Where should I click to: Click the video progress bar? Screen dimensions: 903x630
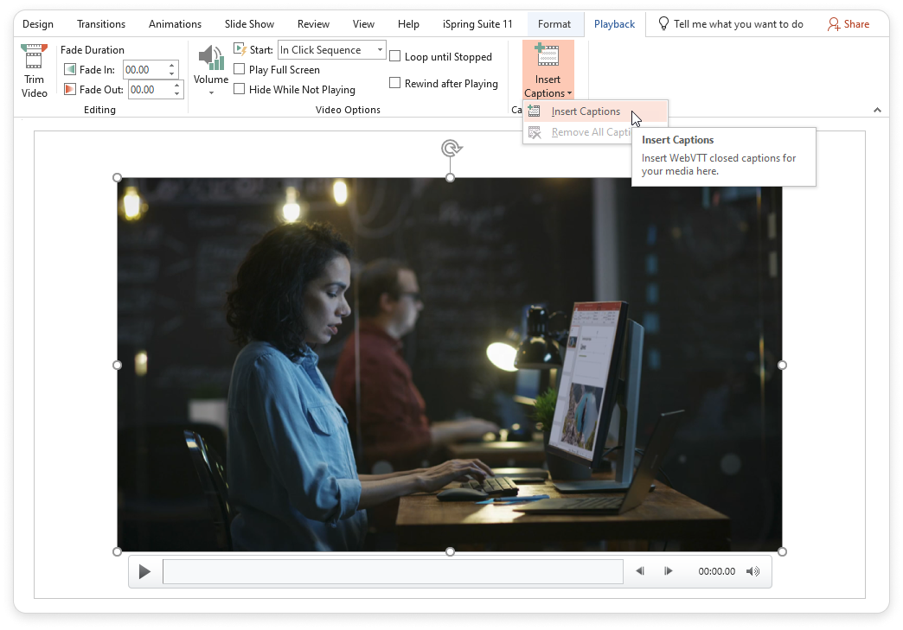(394, 570)
